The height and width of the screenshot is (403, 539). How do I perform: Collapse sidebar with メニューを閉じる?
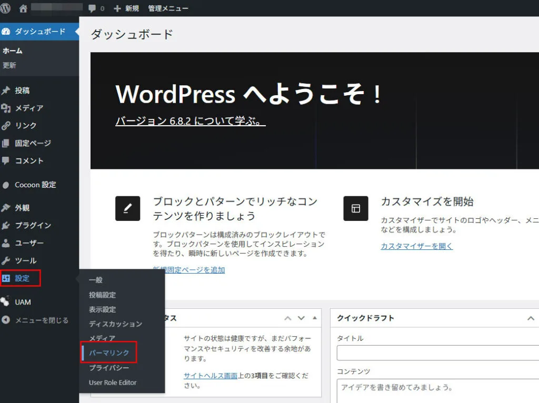pyautogui.click(x=36, y=320)
